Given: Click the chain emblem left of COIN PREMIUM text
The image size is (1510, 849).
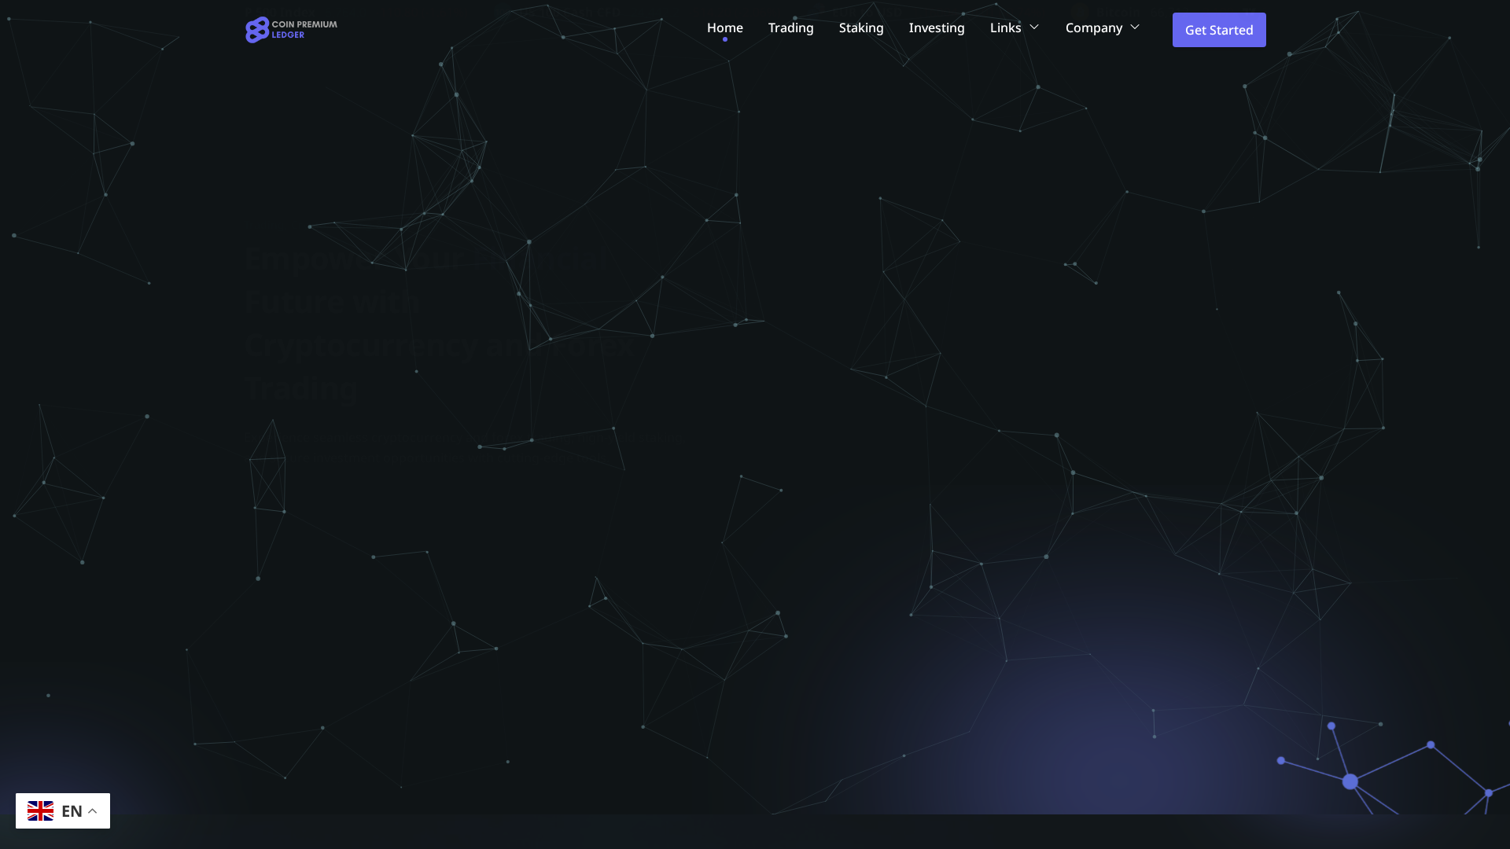Looking at the screenshot, I should [256, 29].
